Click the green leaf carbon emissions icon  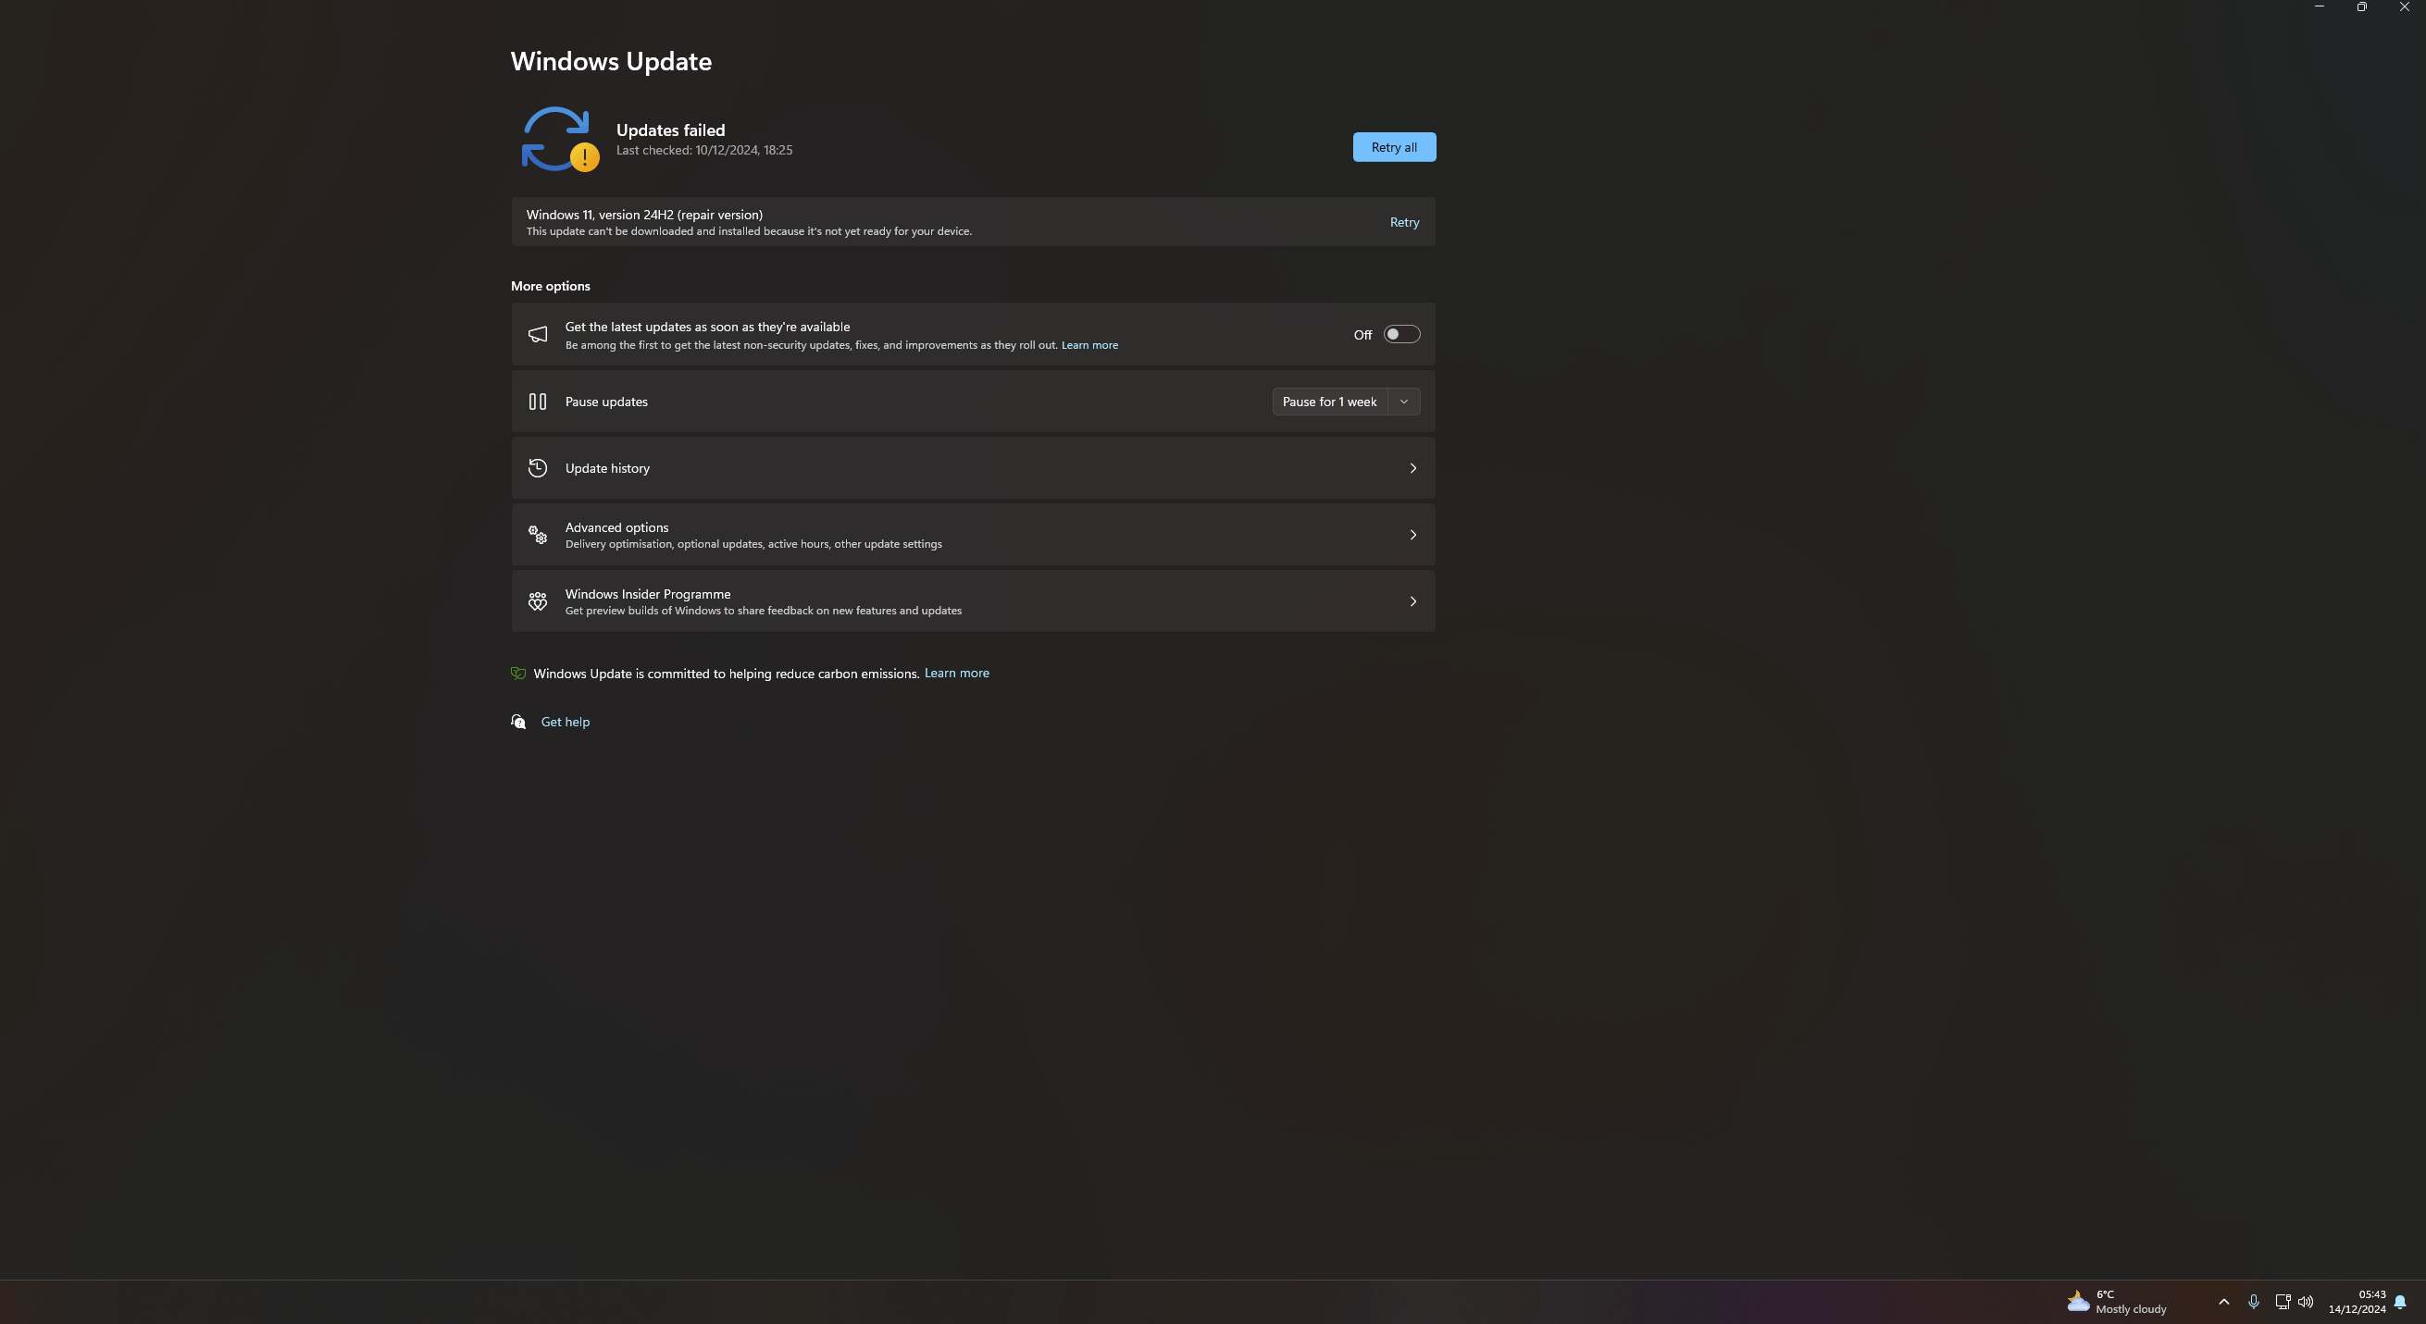518,674
